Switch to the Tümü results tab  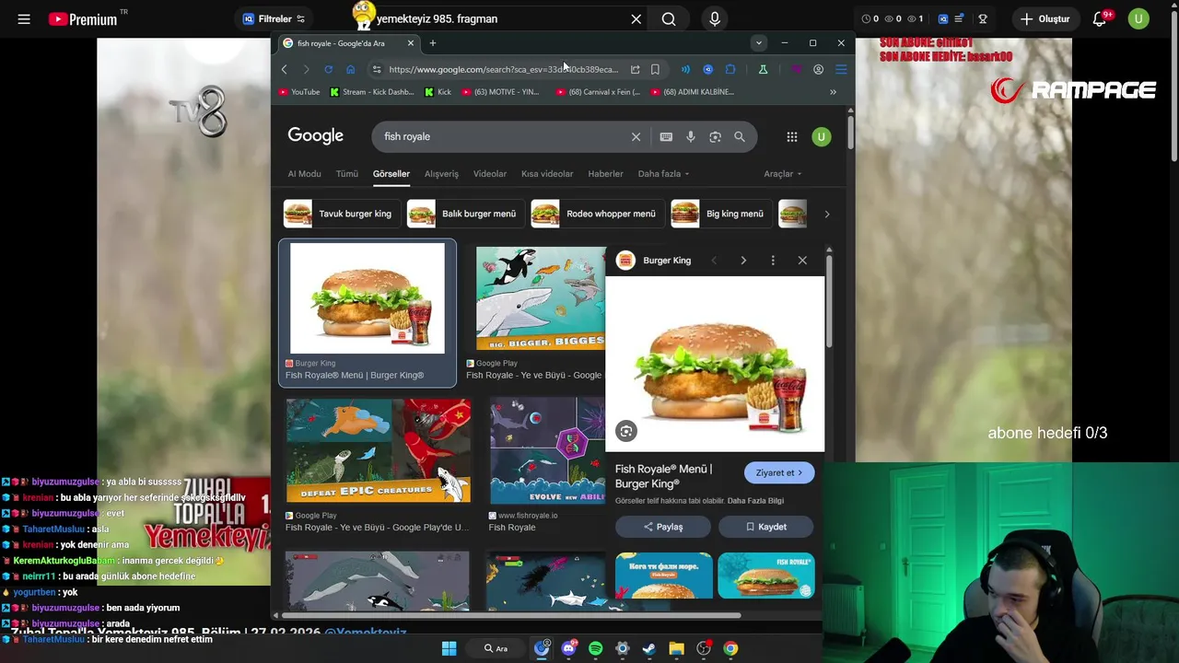tap(347, 173)
